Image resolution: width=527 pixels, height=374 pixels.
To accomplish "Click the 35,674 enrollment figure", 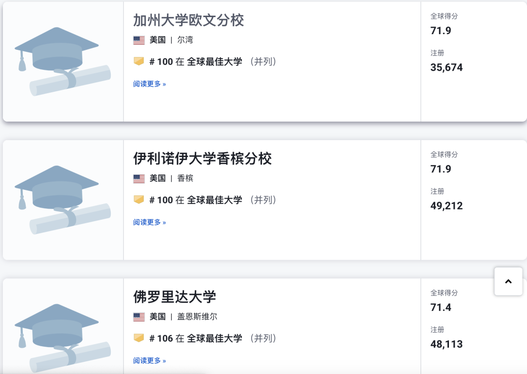I will (x=446, y=67).
